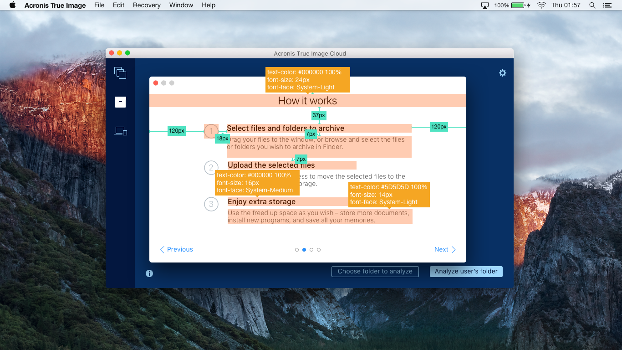Image resolution: width=622 pixels, height=350 pixels.
Task: Close the How it works dialog
Action: 156,83
